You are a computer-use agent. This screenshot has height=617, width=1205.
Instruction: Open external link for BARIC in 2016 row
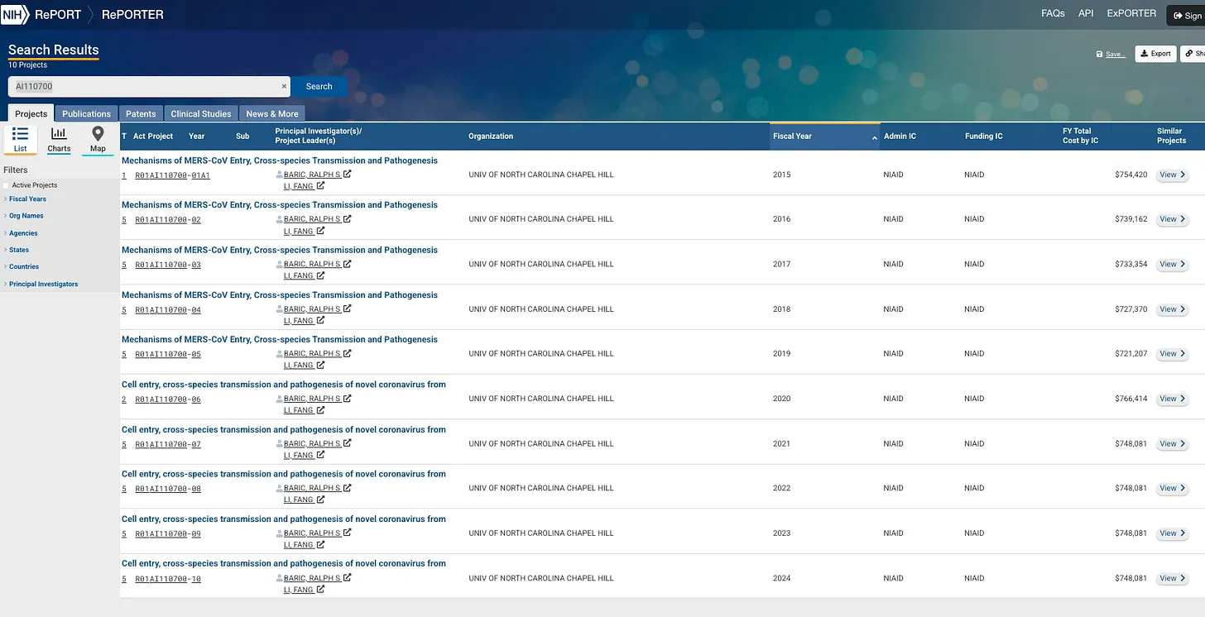(x=348, y=218)
